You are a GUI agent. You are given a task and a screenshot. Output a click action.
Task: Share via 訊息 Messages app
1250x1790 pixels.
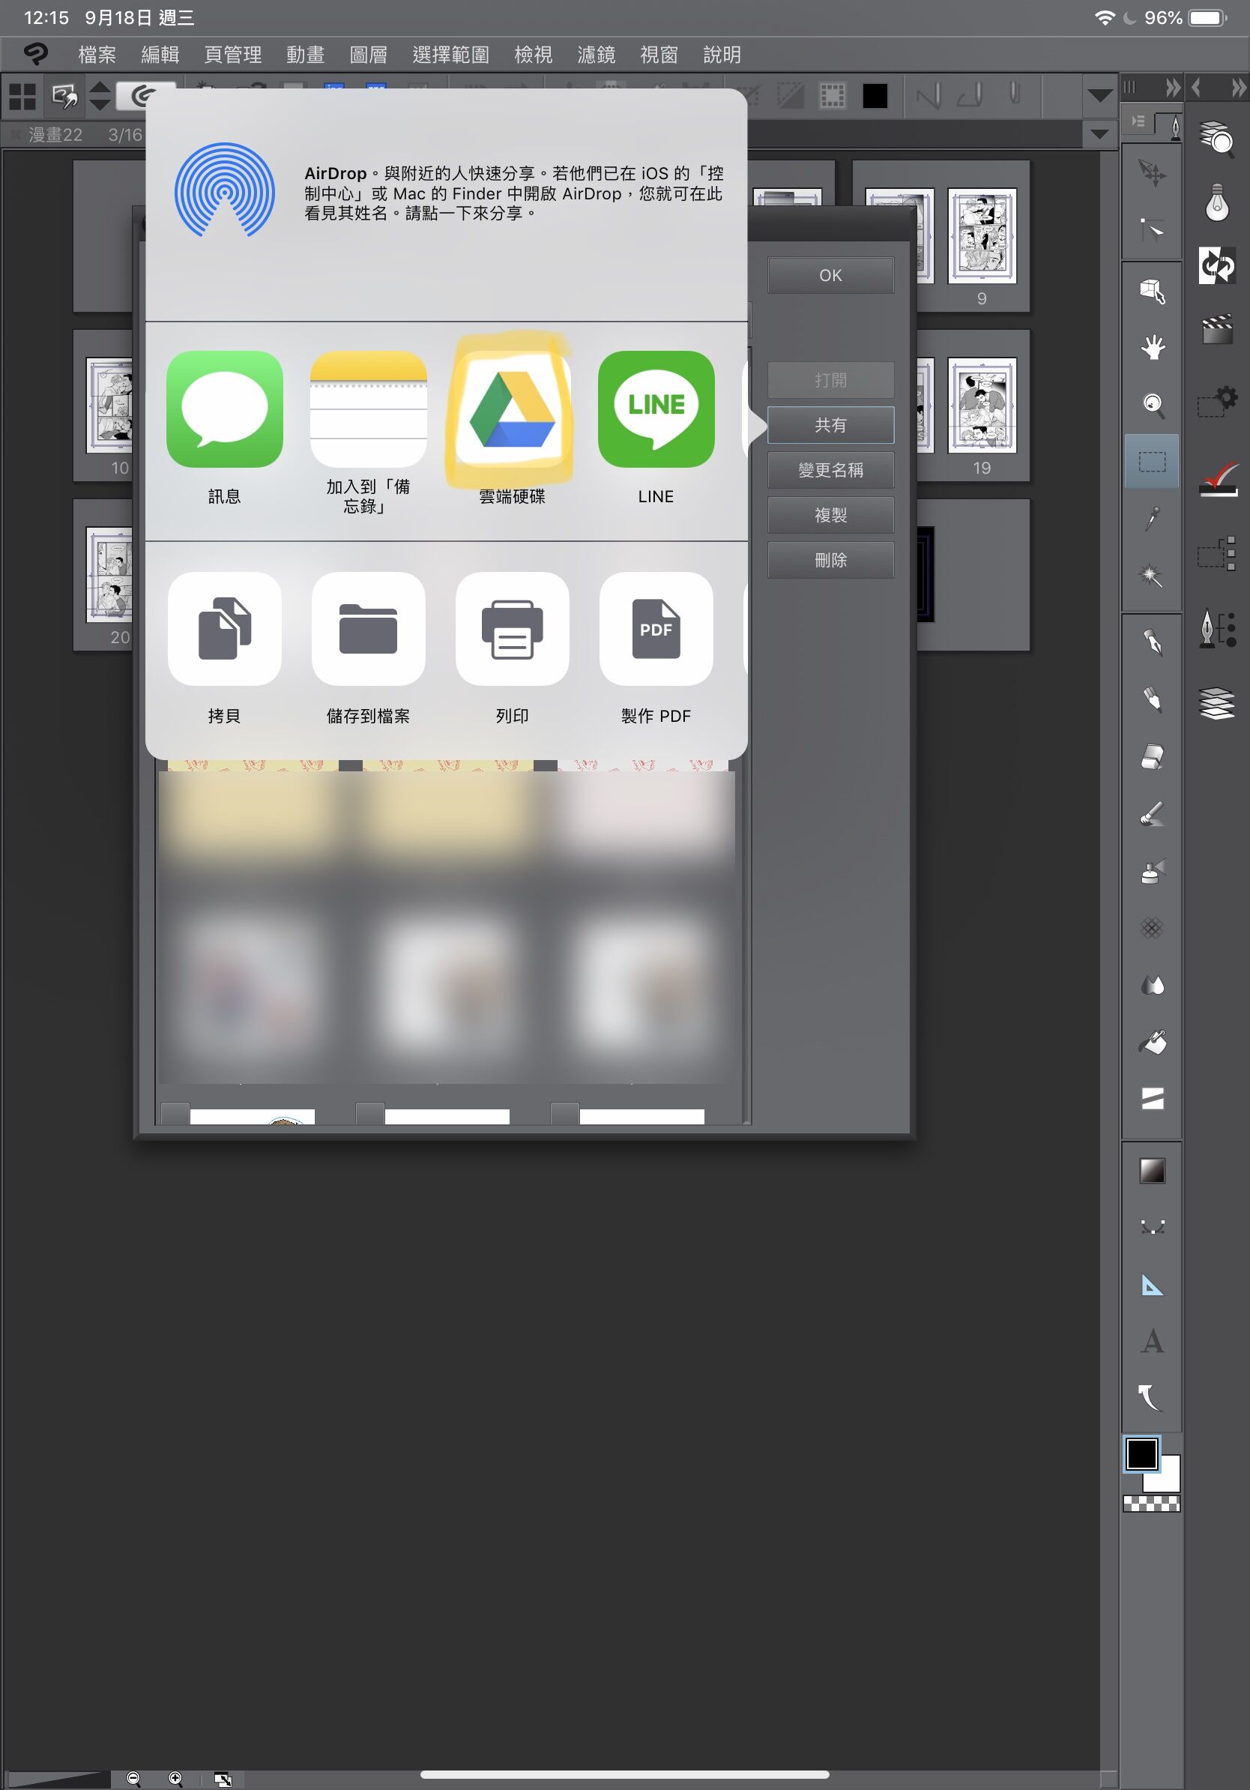tap(224, 409)
